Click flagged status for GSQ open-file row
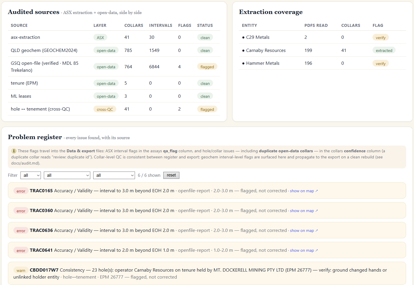The image size is (414, 285). tap(207, 67)
